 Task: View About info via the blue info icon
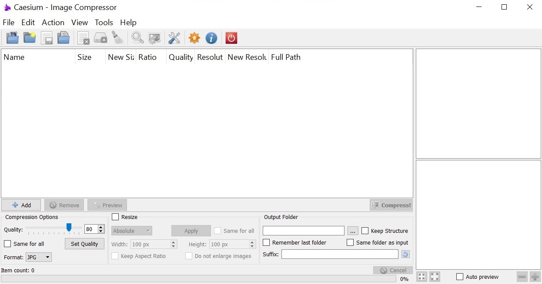coord(211,38)
